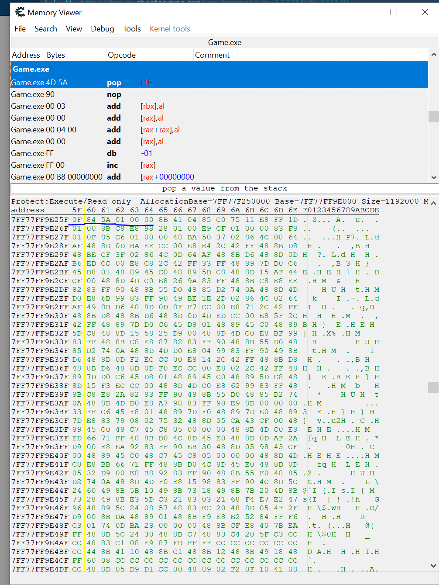Open the Search menu
The image size is (439, 585).
46,29
